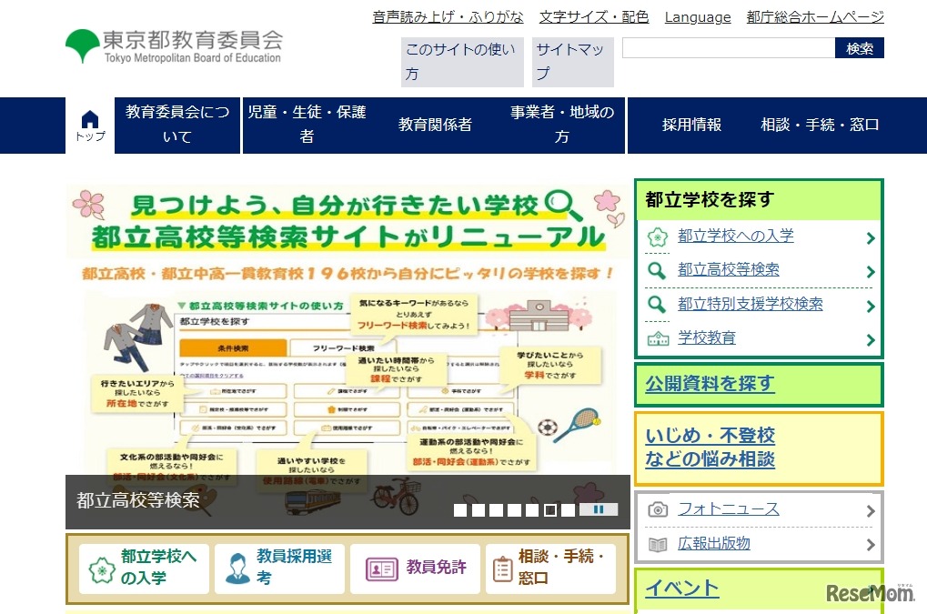Open いじめ・不登校などの悩み相談 link
927x614 pixels.
pyautogui.click(x=710, y=448)
